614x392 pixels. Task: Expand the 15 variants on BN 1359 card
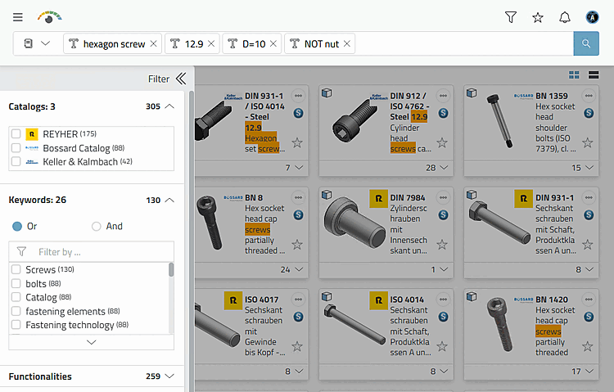[x=589, y=168]
